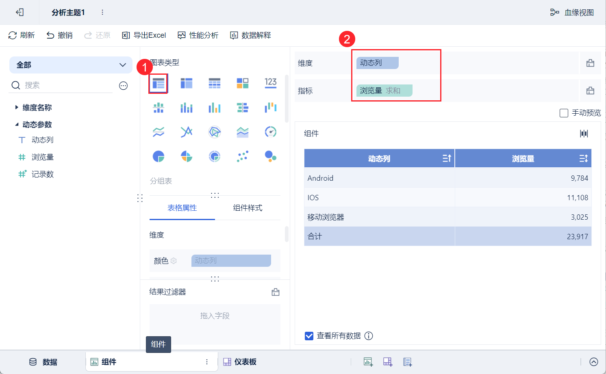Click the 刷新 refresh button
606x374 pixels.
(22, 35)
